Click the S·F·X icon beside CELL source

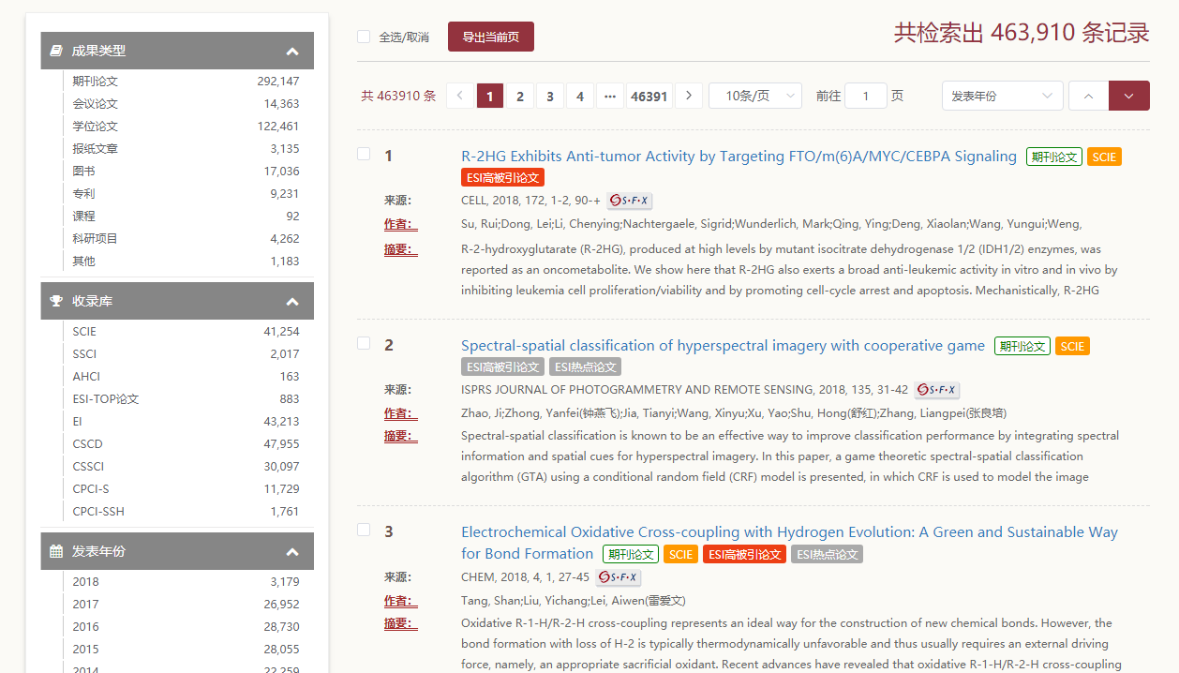click(x=629, y=201)
